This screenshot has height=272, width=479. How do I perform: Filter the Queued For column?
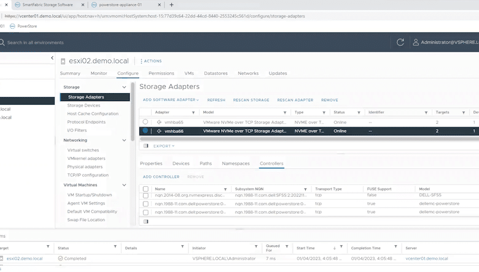(x=287, y=246)
